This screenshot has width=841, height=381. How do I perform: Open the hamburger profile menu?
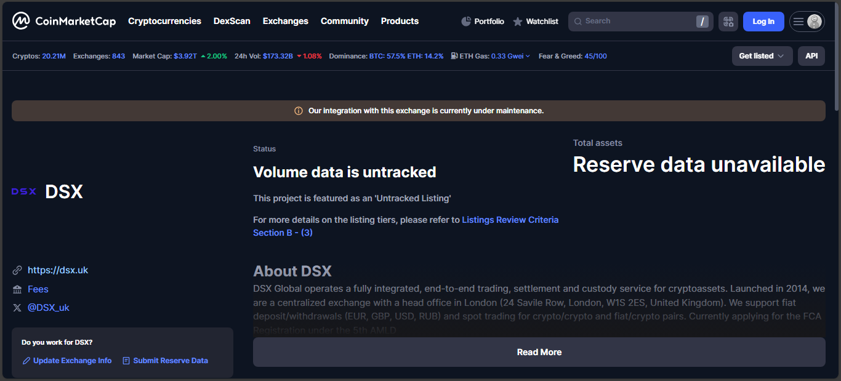coord(807,22)
